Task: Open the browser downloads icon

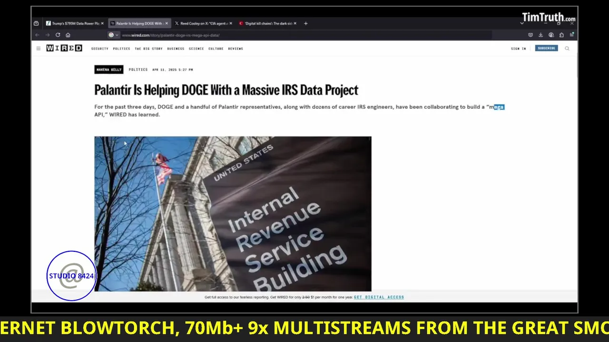Action: (540, 35)
